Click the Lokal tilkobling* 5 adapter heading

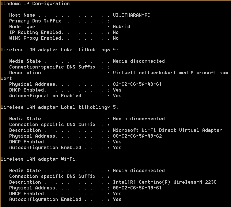(x=59, y=107)
